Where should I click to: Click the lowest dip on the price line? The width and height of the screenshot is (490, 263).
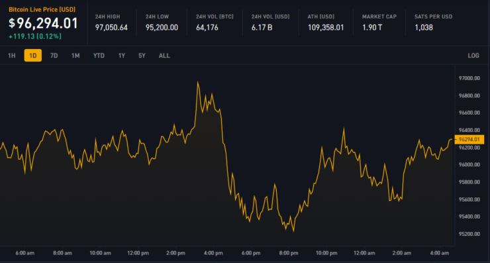tap(293, 231)
